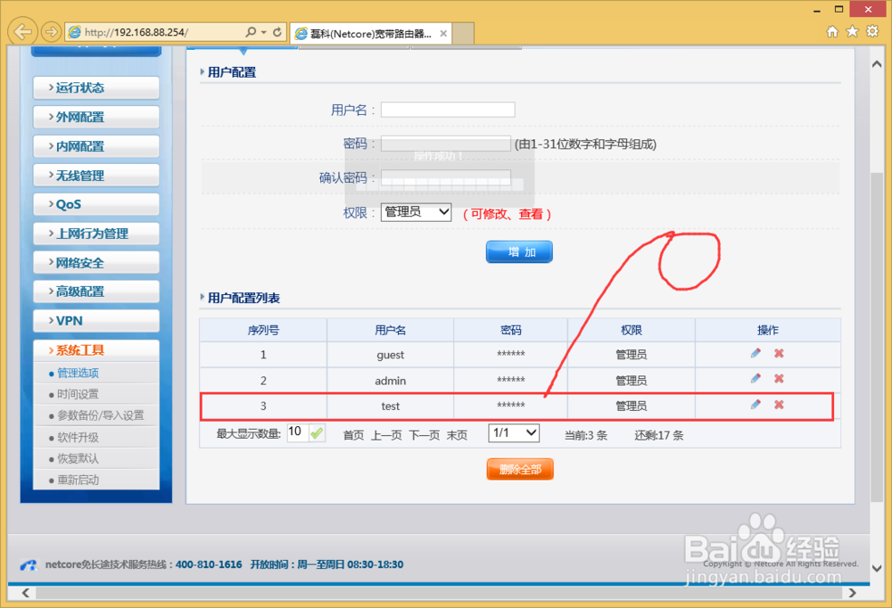The image size is (892, 608).
Task: Select the guest username cell
Action: pos(391,355)
